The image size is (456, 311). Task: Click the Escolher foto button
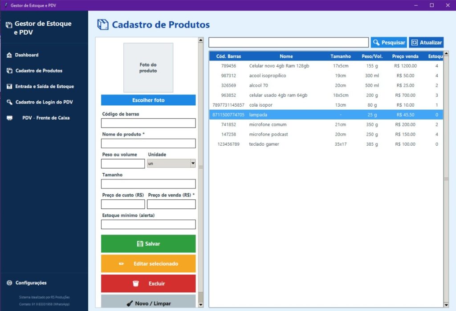(x=148, y=100)
